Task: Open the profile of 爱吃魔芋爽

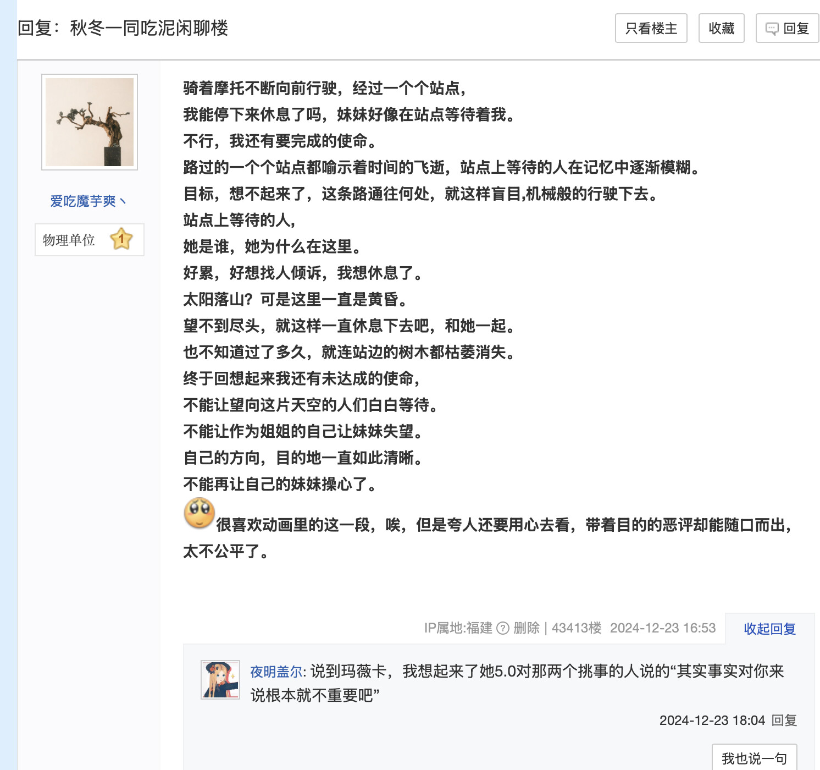Action: [83, 201]
